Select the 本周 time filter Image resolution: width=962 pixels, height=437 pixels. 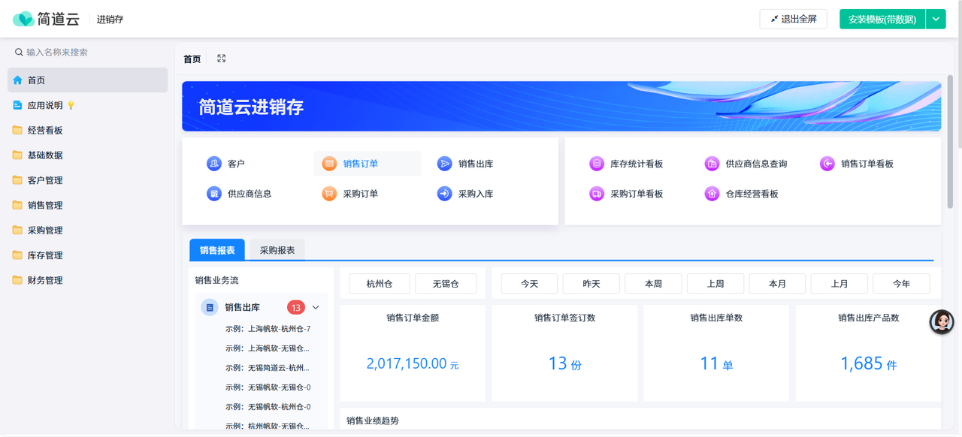pos(653,283)
